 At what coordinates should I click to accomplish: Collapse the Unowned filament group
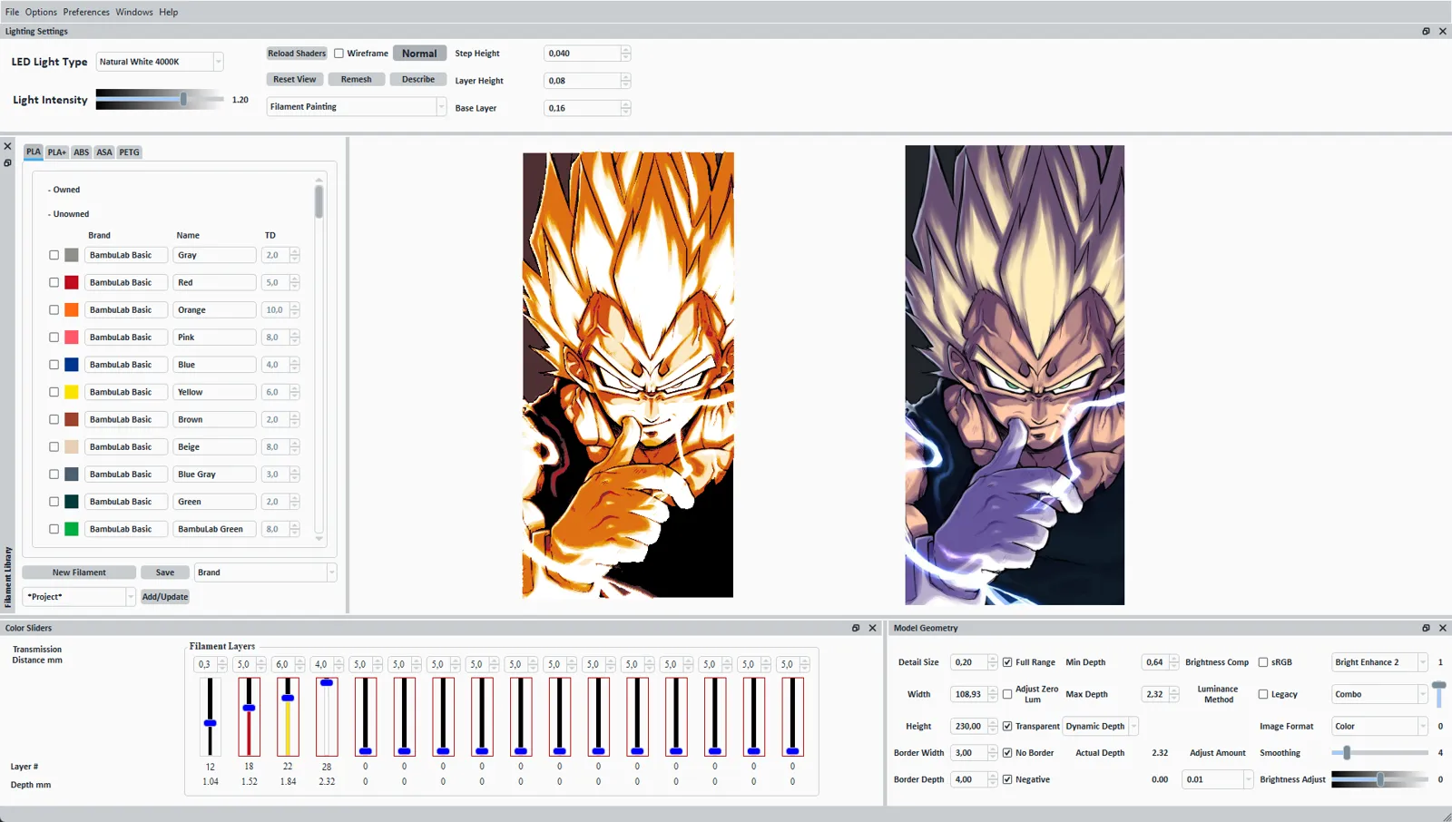(68, 214)
